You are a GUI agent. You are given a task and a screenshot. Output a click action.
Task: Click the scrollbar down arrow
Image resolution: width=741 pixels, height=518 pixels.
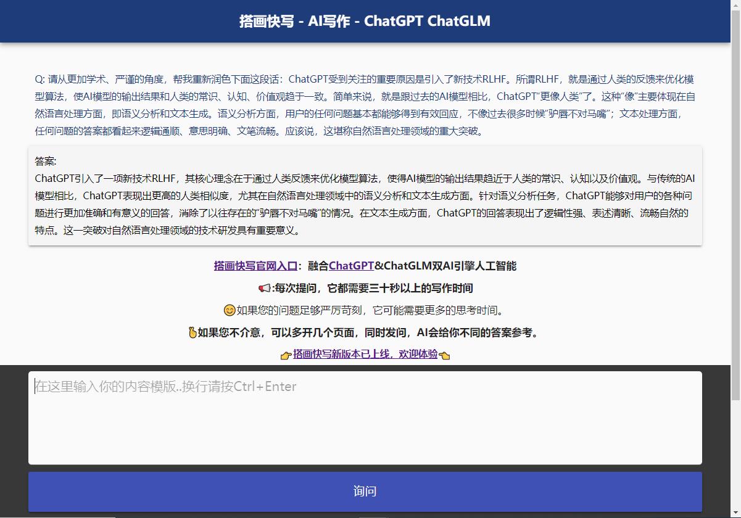pyautogui.click(x=735, y=512)
